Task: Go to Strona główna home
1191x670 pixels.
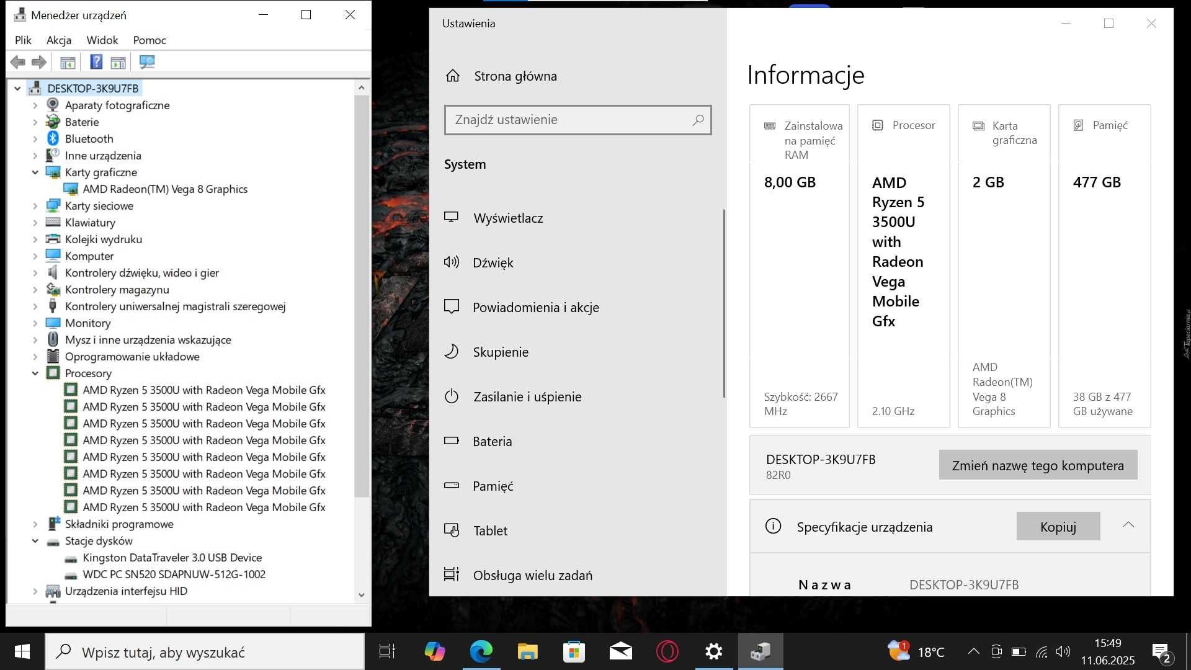Action: click(515, 76)
